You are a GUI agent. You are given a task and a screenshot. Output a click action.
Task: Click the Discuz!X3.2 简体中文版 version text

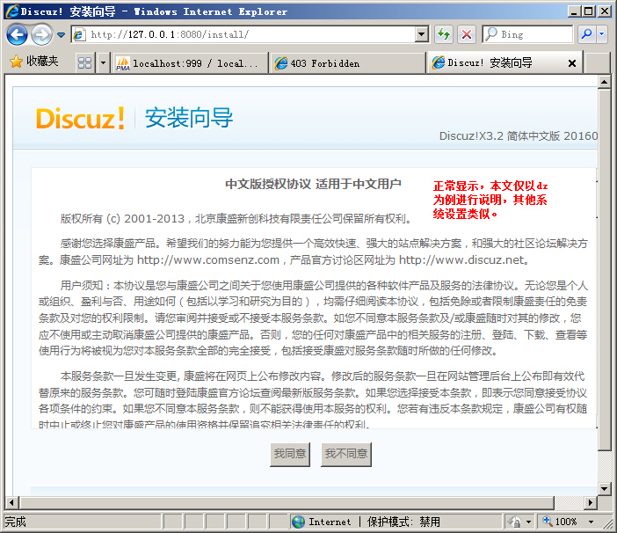519,136
